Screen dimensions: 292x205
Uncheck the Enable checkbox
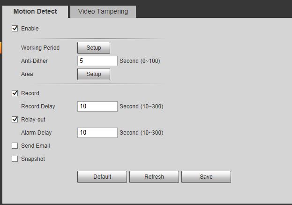tap(15, 28)
